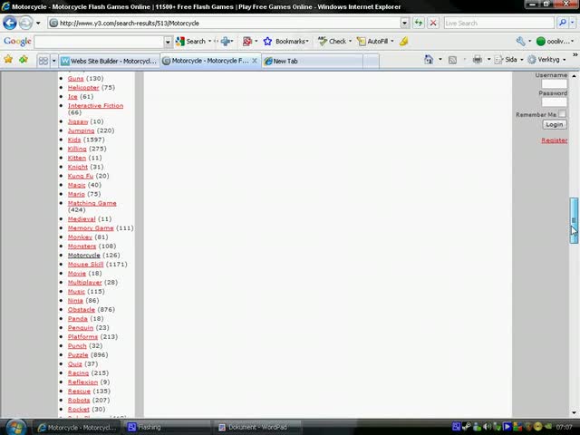
Task: Click the Register link
Action: [554, 140]
